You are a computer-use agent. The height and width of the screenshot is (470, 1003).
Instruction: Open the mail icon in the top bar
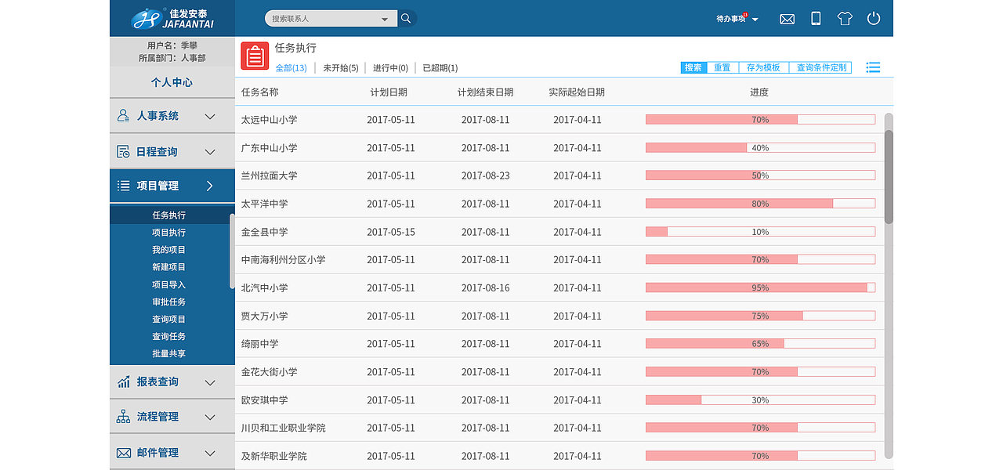click(787, 18)
